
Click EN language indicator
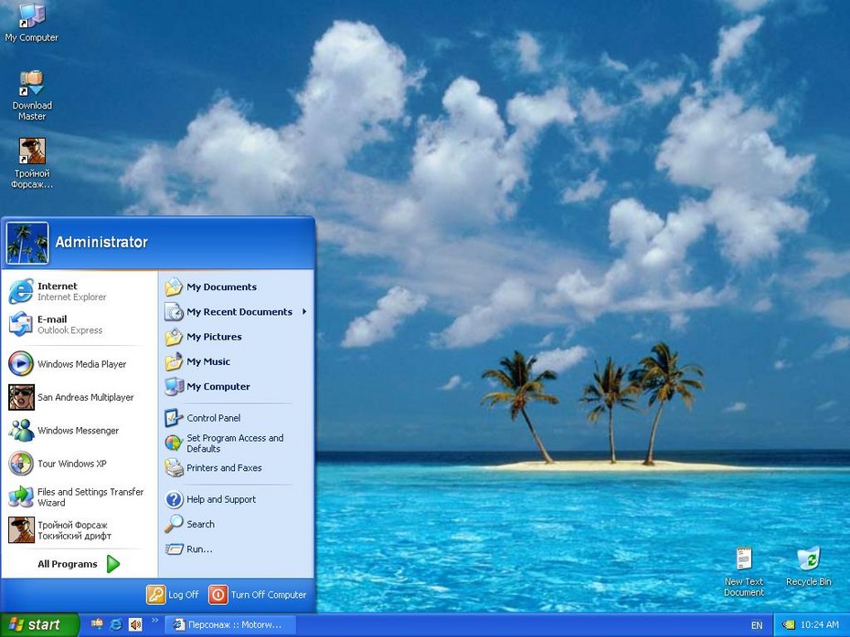(757, 626)
